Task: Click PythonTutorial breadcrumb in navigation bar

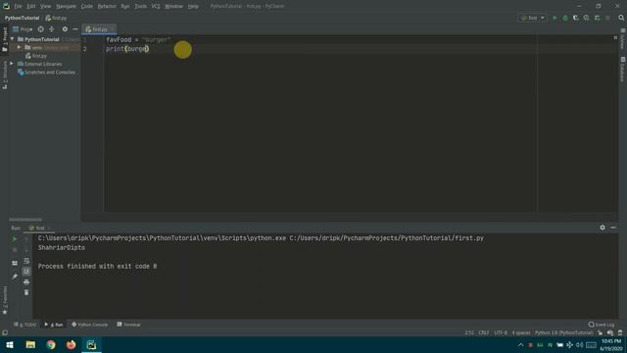Action: [x=22, y=18]
